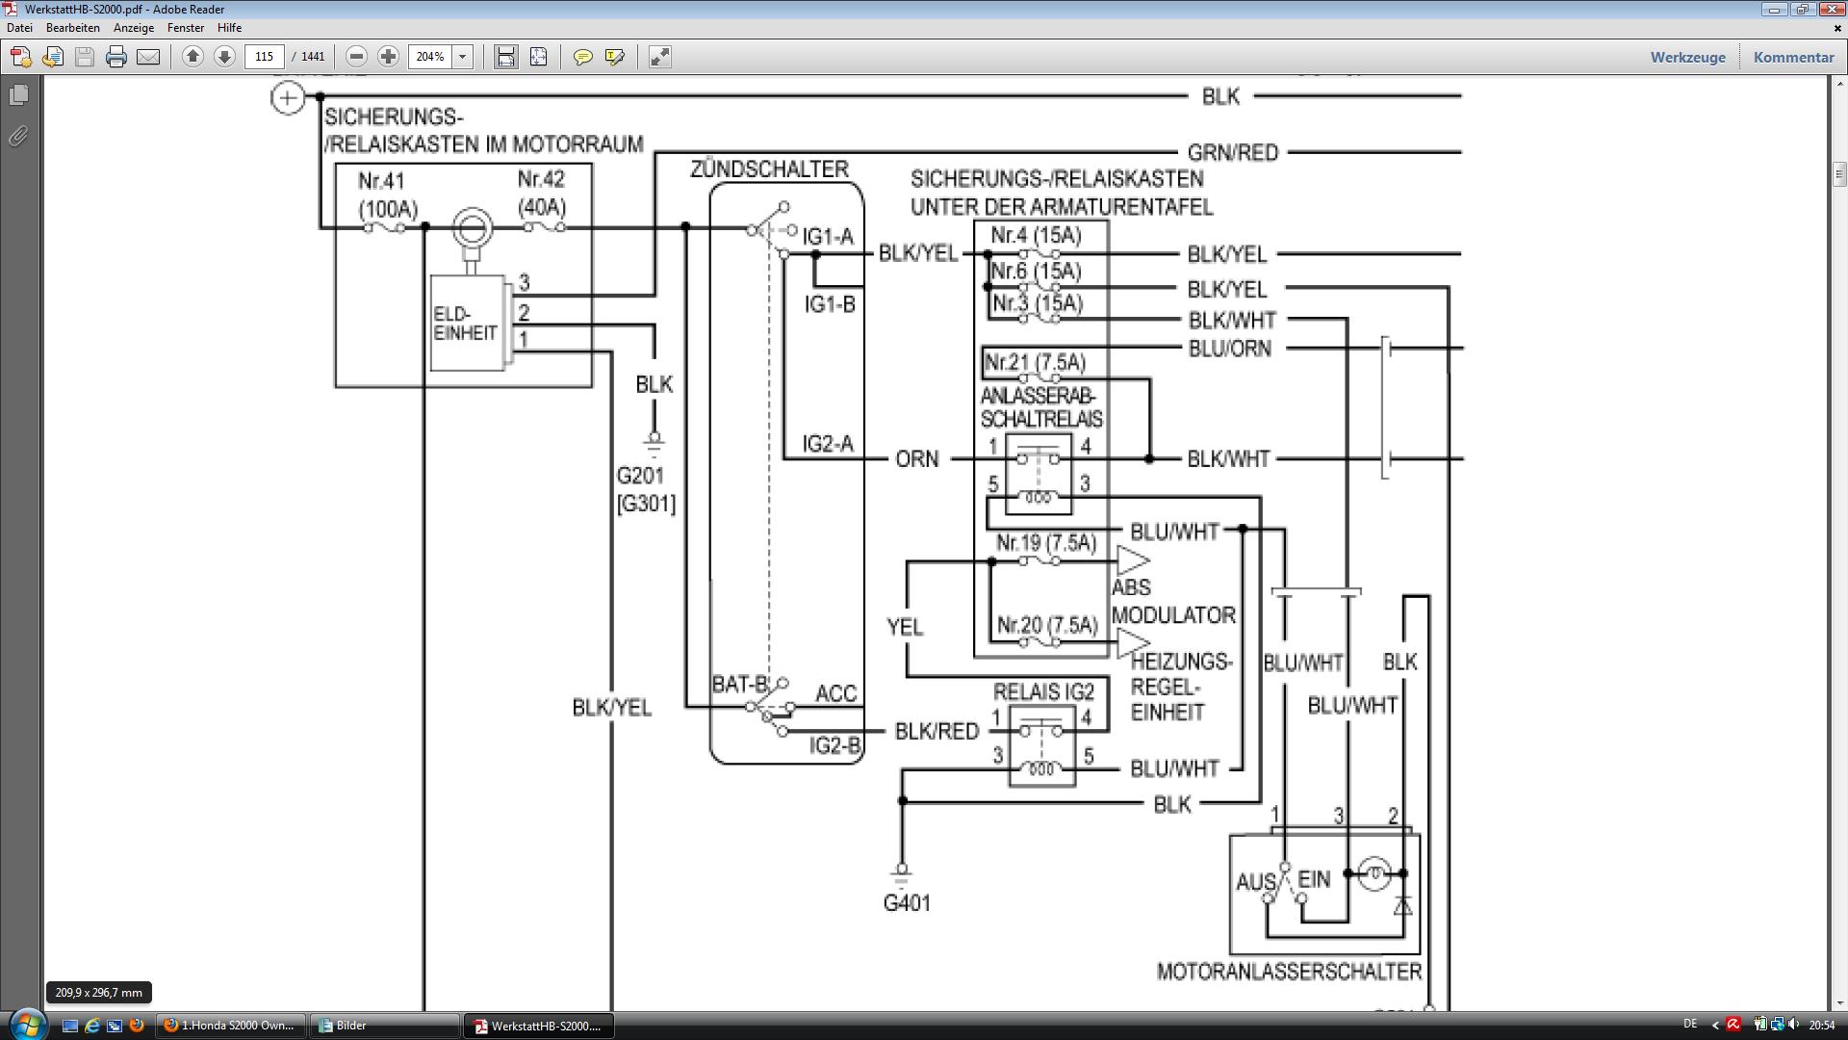The height and width of the screenshot is (1040, 1848).
Task: Open the Anzeige menu
Action: [134, 28]
